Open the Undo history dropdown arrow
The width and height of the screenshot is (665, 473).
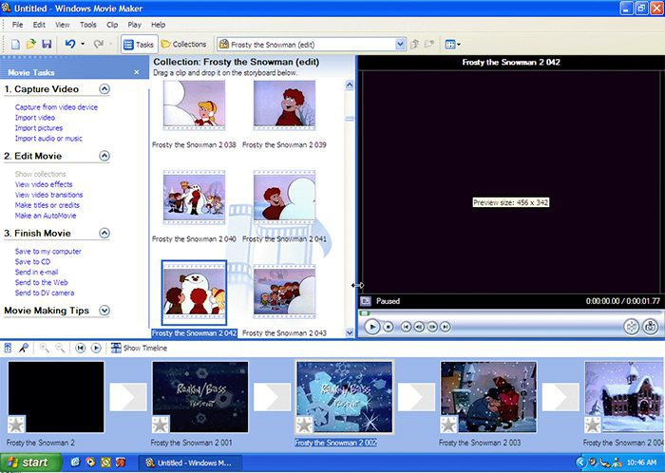[83, 44]
